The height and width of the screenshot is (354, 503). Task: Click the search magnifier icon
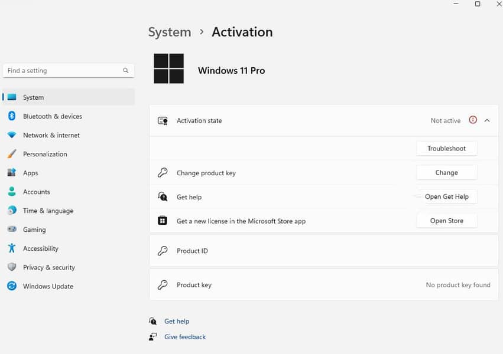coord(125,70)
